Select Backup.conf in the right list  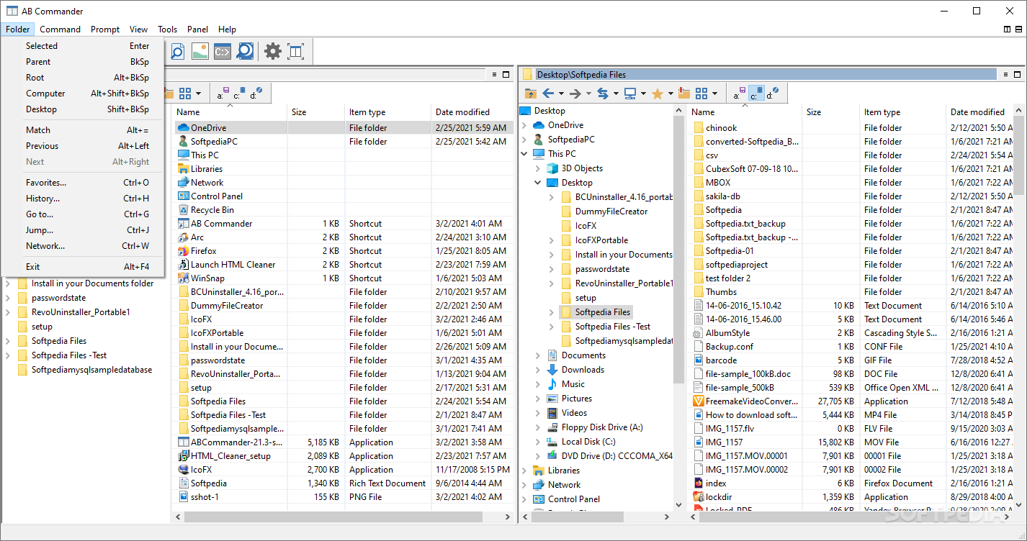point(729,347)
